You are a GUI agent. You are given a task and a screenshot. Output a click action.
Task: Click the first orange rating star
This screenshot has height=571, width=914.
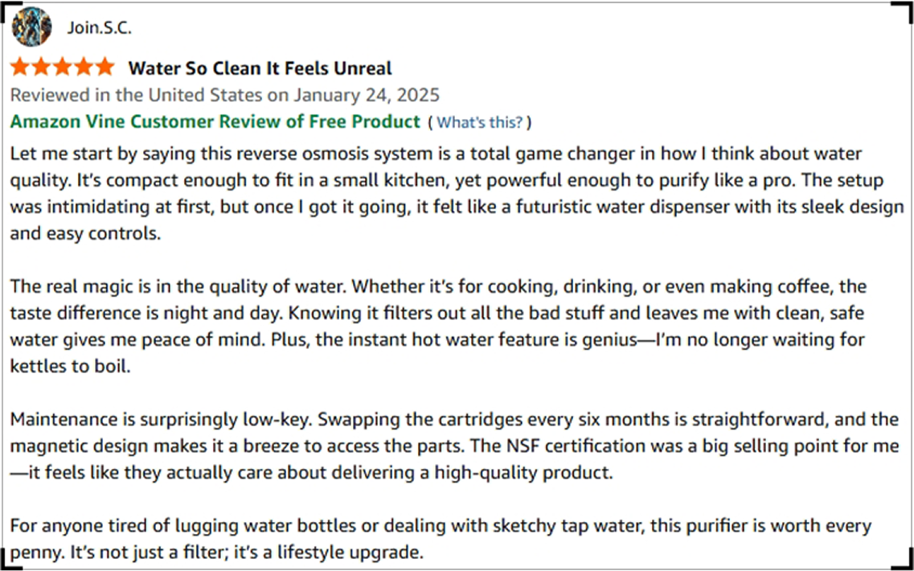pos(21,68)
